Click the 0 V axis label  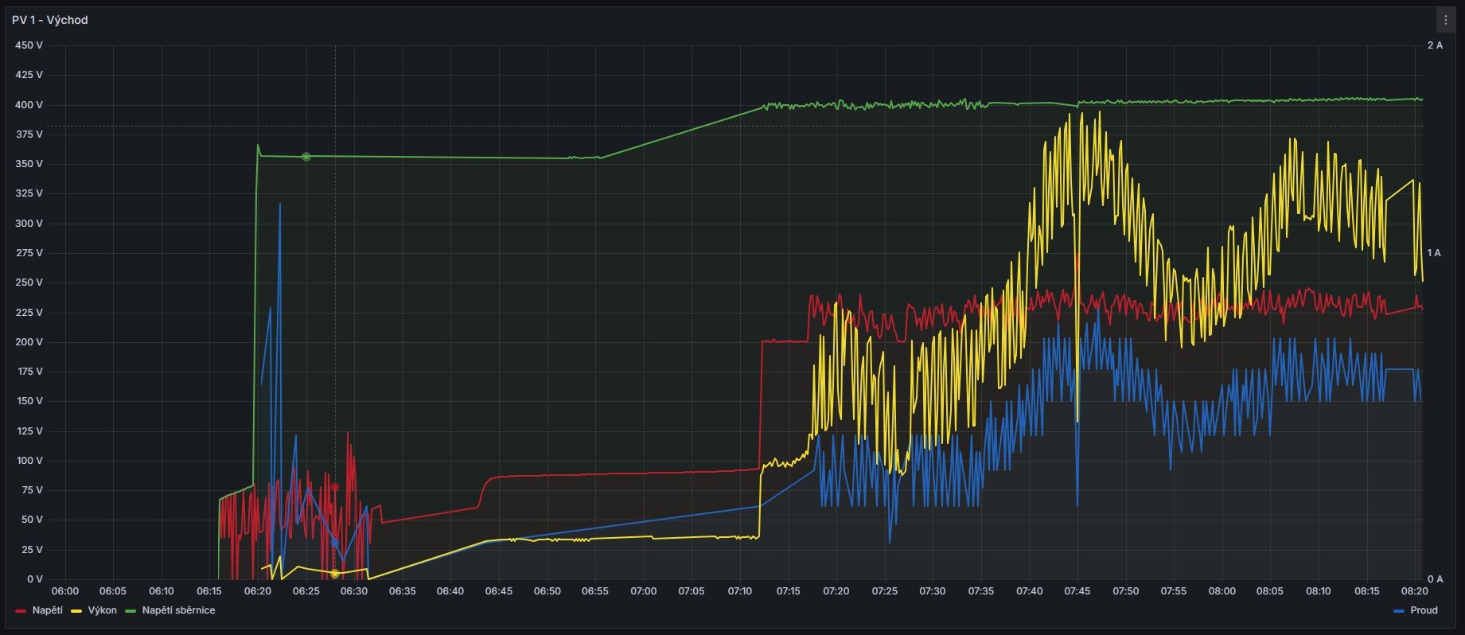pyautogui.click(x=35, y=579)
